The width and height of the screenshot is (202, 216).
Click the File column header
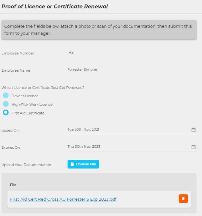tap(13, 185)
